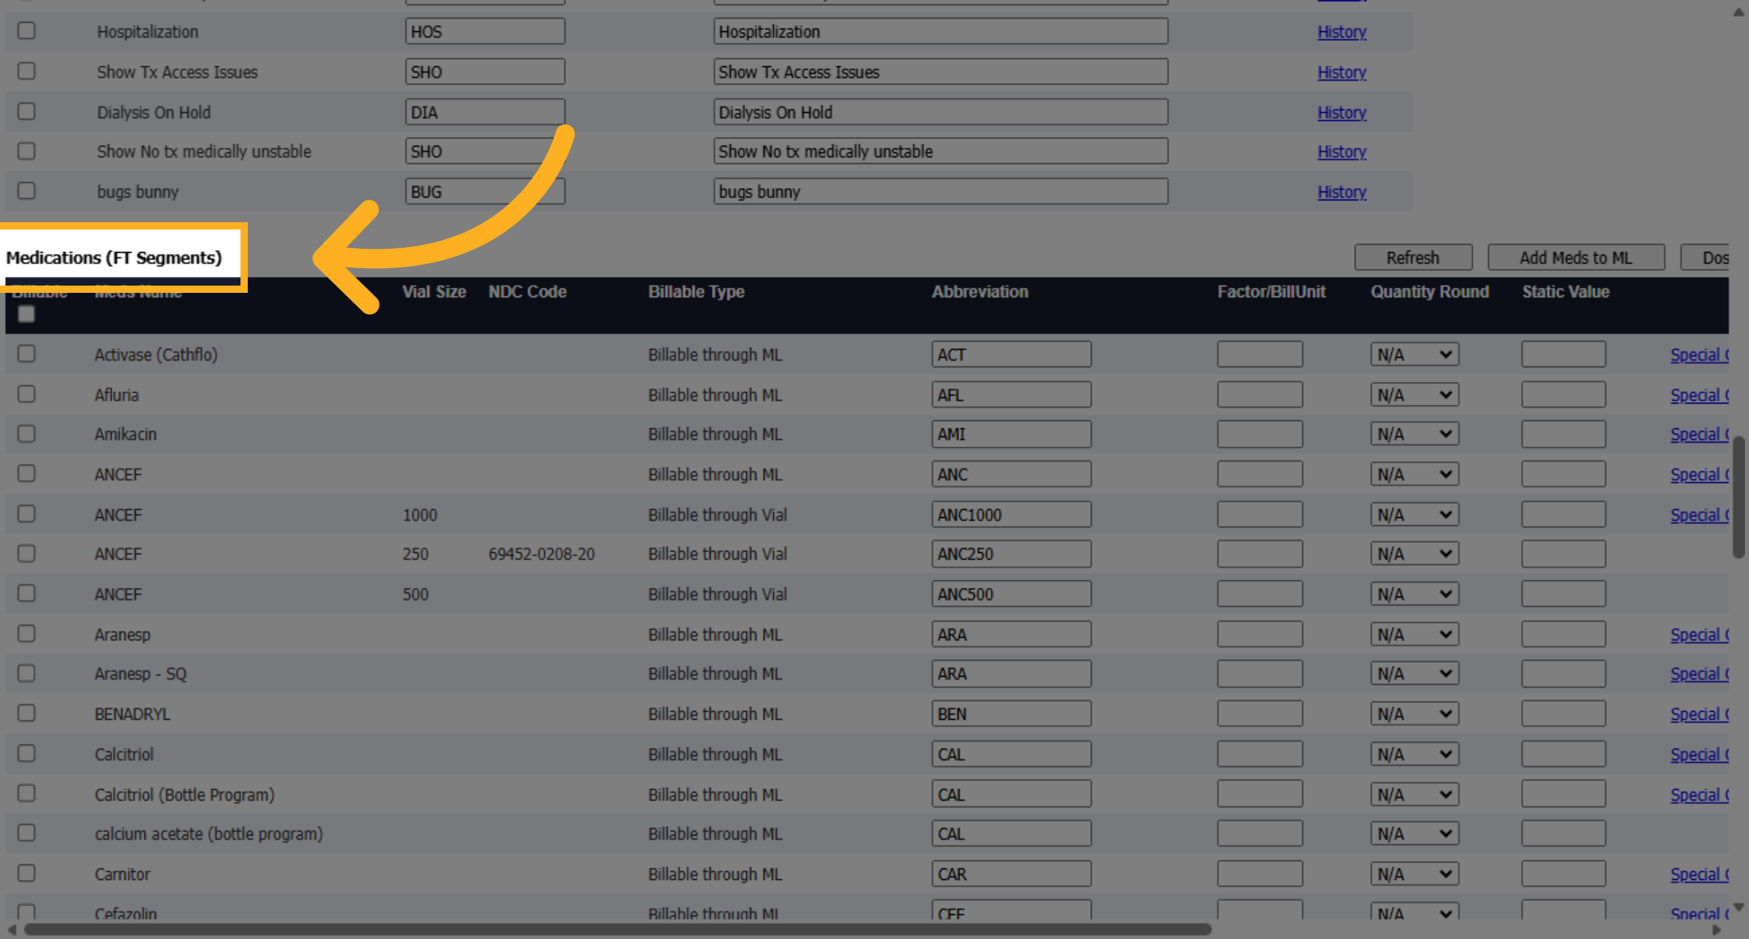
Task: Toggle the billable select-all header checkbox
Action: click(26, 314)
